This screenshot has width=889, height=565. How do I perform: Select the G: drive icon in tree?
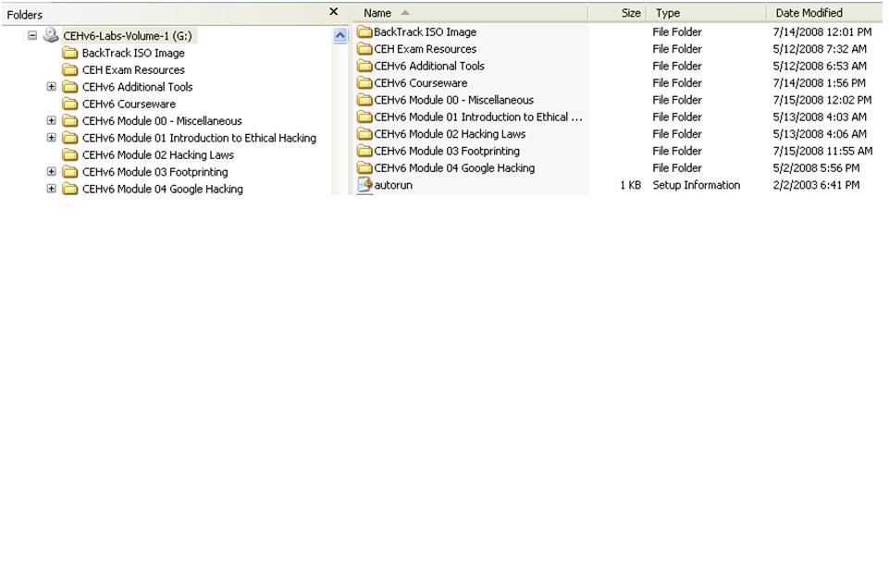tap(51, 35)
